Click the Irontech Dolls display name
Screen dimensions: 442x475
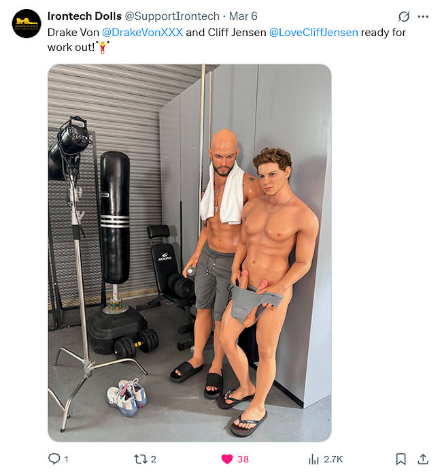84,16
